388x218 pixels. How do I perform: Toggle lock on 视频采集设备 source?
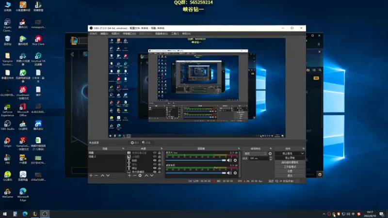pos(160,153)
